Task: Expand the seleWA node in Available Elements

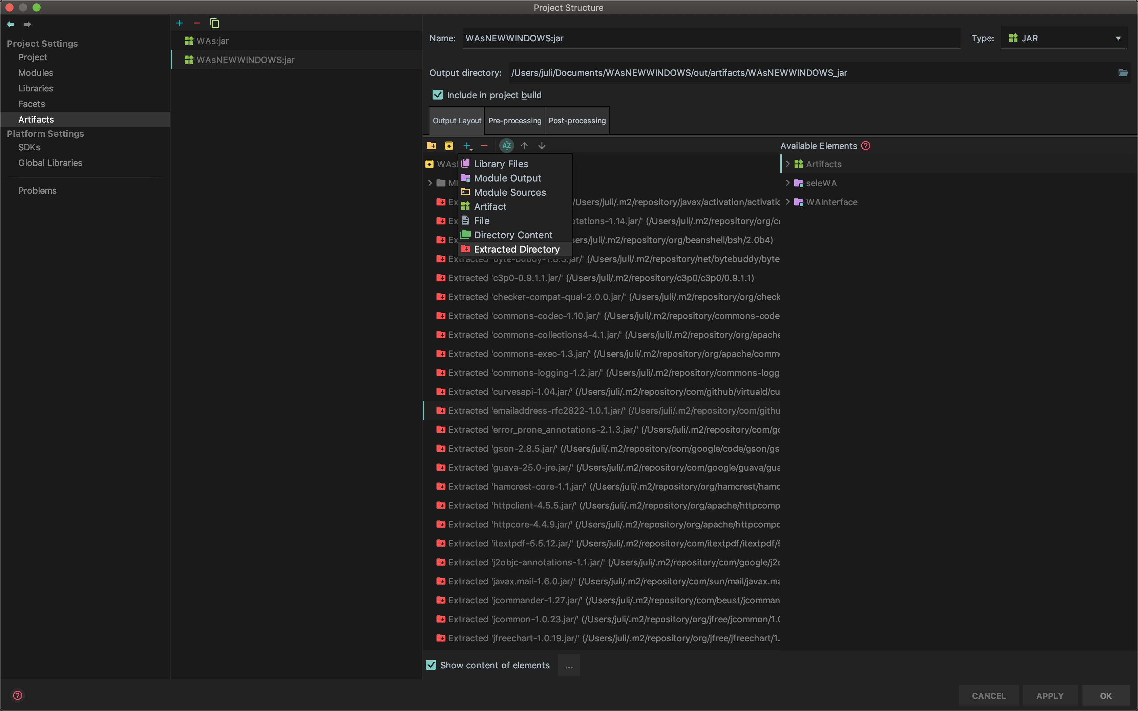Action: tap(788, 183)
